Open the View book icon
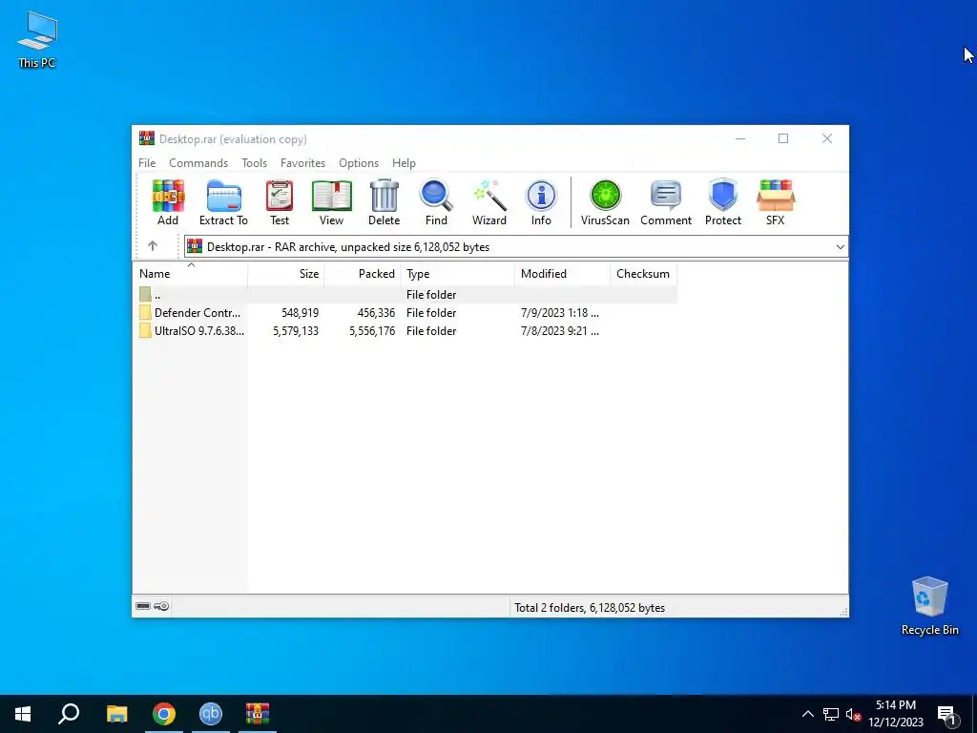Viewport: 977px width, 733px height. point(331,202)
